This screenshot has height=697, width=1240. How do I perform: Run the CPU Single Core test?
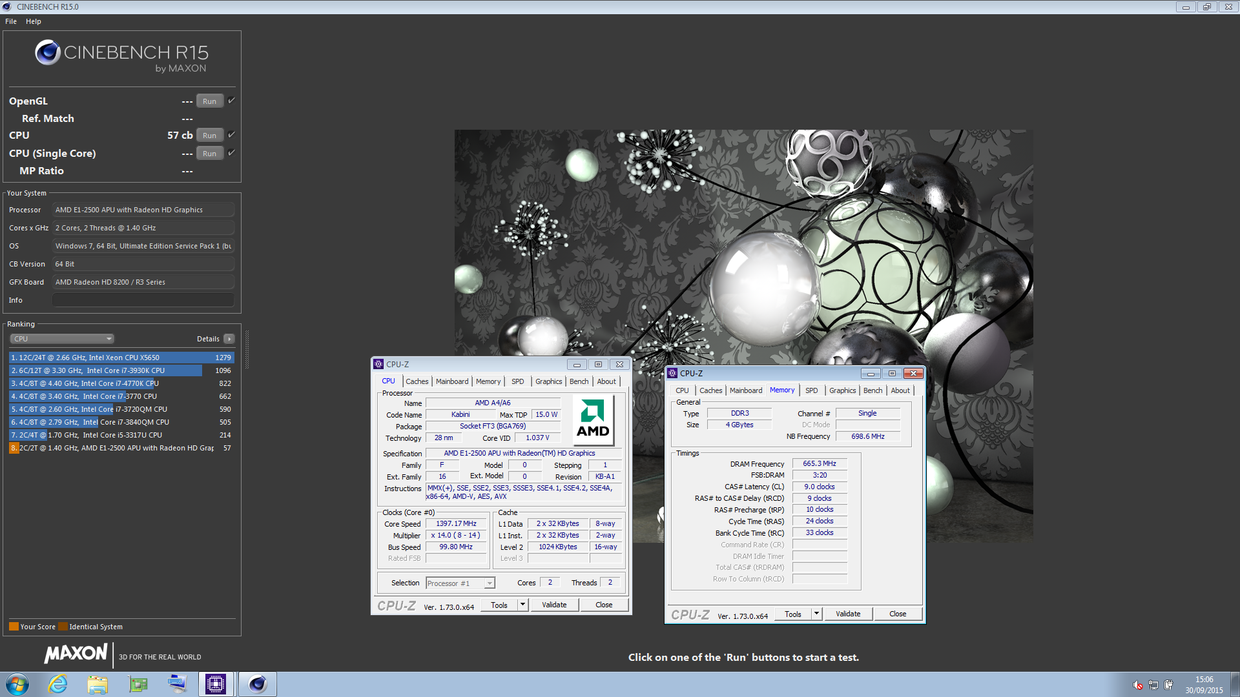pyautogui.click(x=209, y=154)
